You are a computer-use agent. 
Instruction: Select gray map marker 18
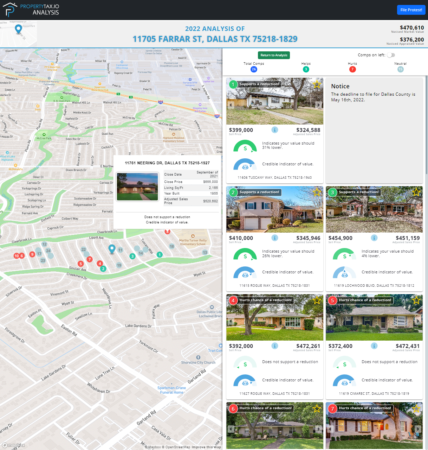172,246
